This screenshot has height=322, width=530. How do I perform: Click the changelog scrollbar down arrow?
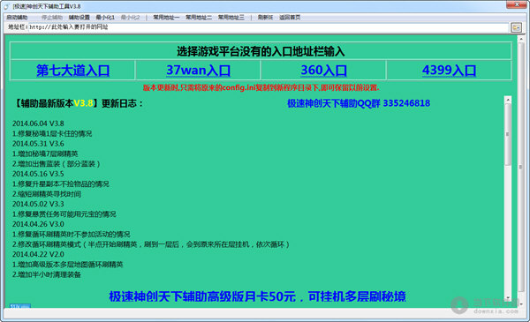508,298
